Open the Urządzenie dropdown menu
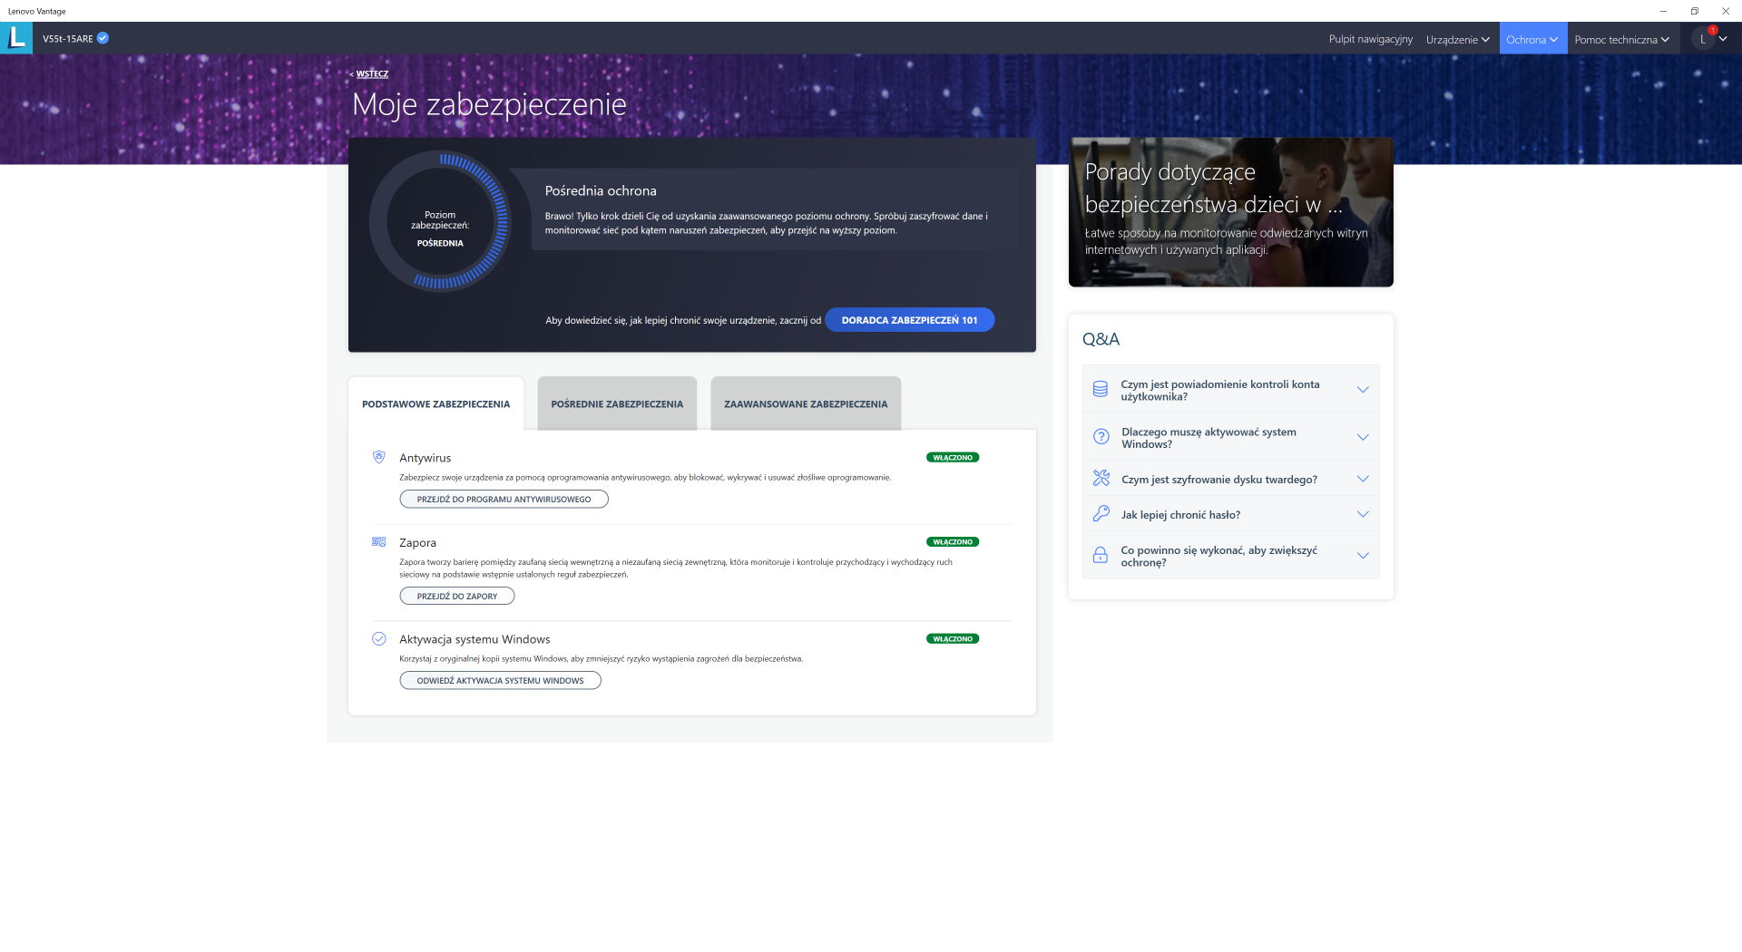The image size is (1742, 952). [x=1457, y=39]
